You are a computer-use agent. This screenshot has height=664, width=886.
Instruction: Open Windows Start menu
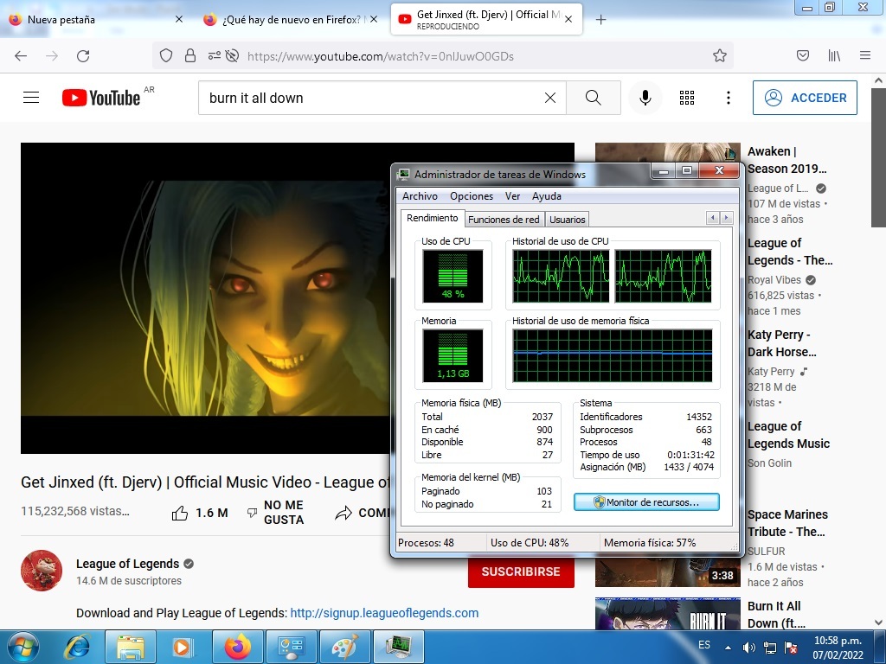22,647
